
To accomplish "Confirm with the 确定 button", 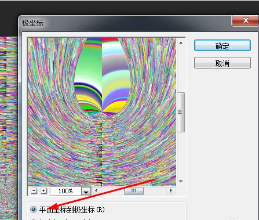I will 222,45.
